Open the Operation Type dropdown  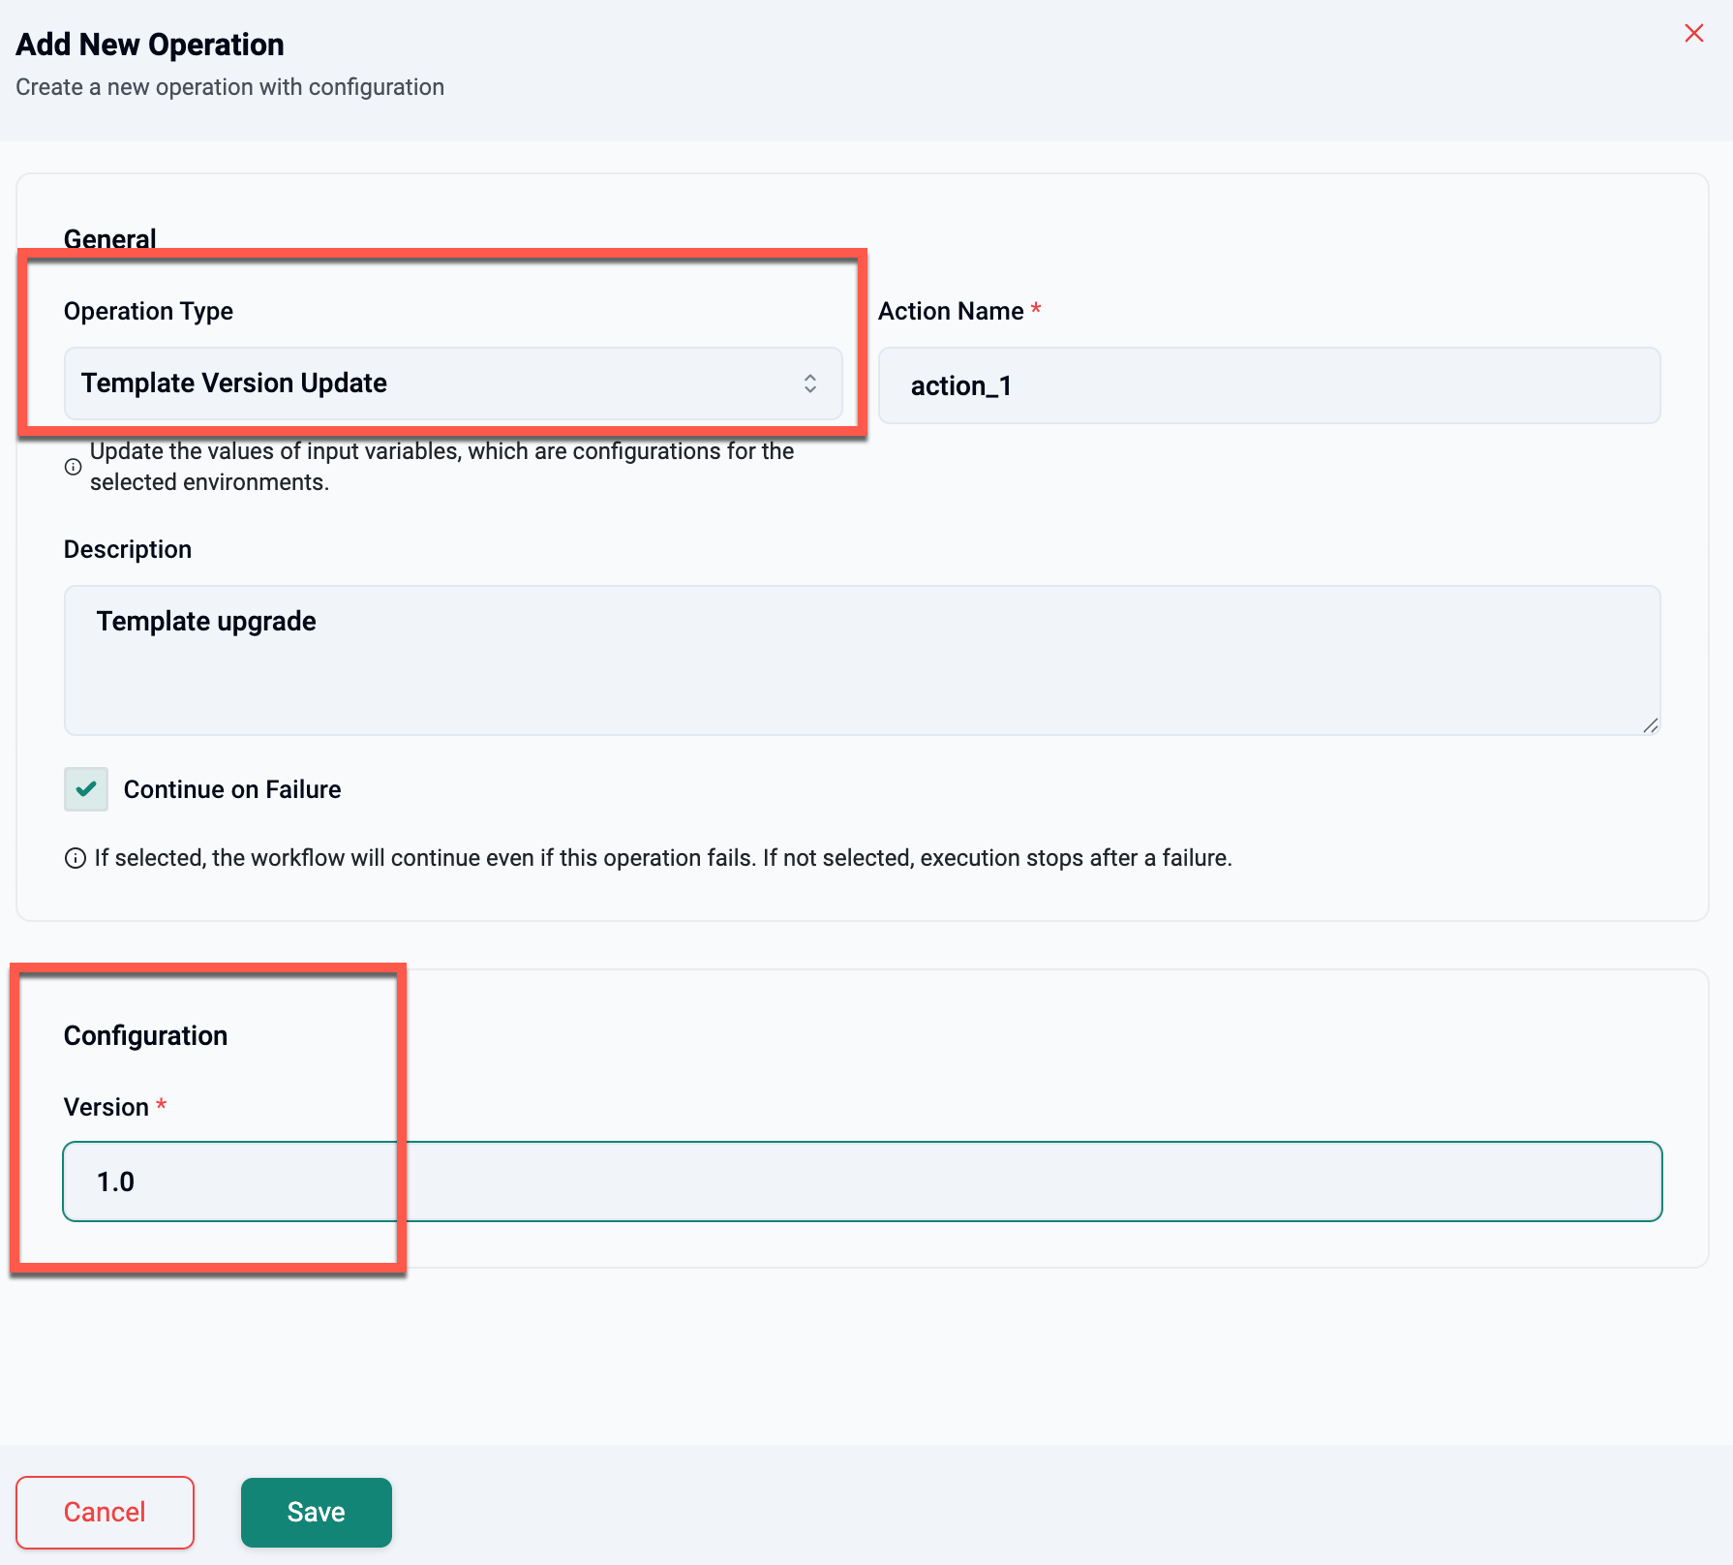pos(452,384)
